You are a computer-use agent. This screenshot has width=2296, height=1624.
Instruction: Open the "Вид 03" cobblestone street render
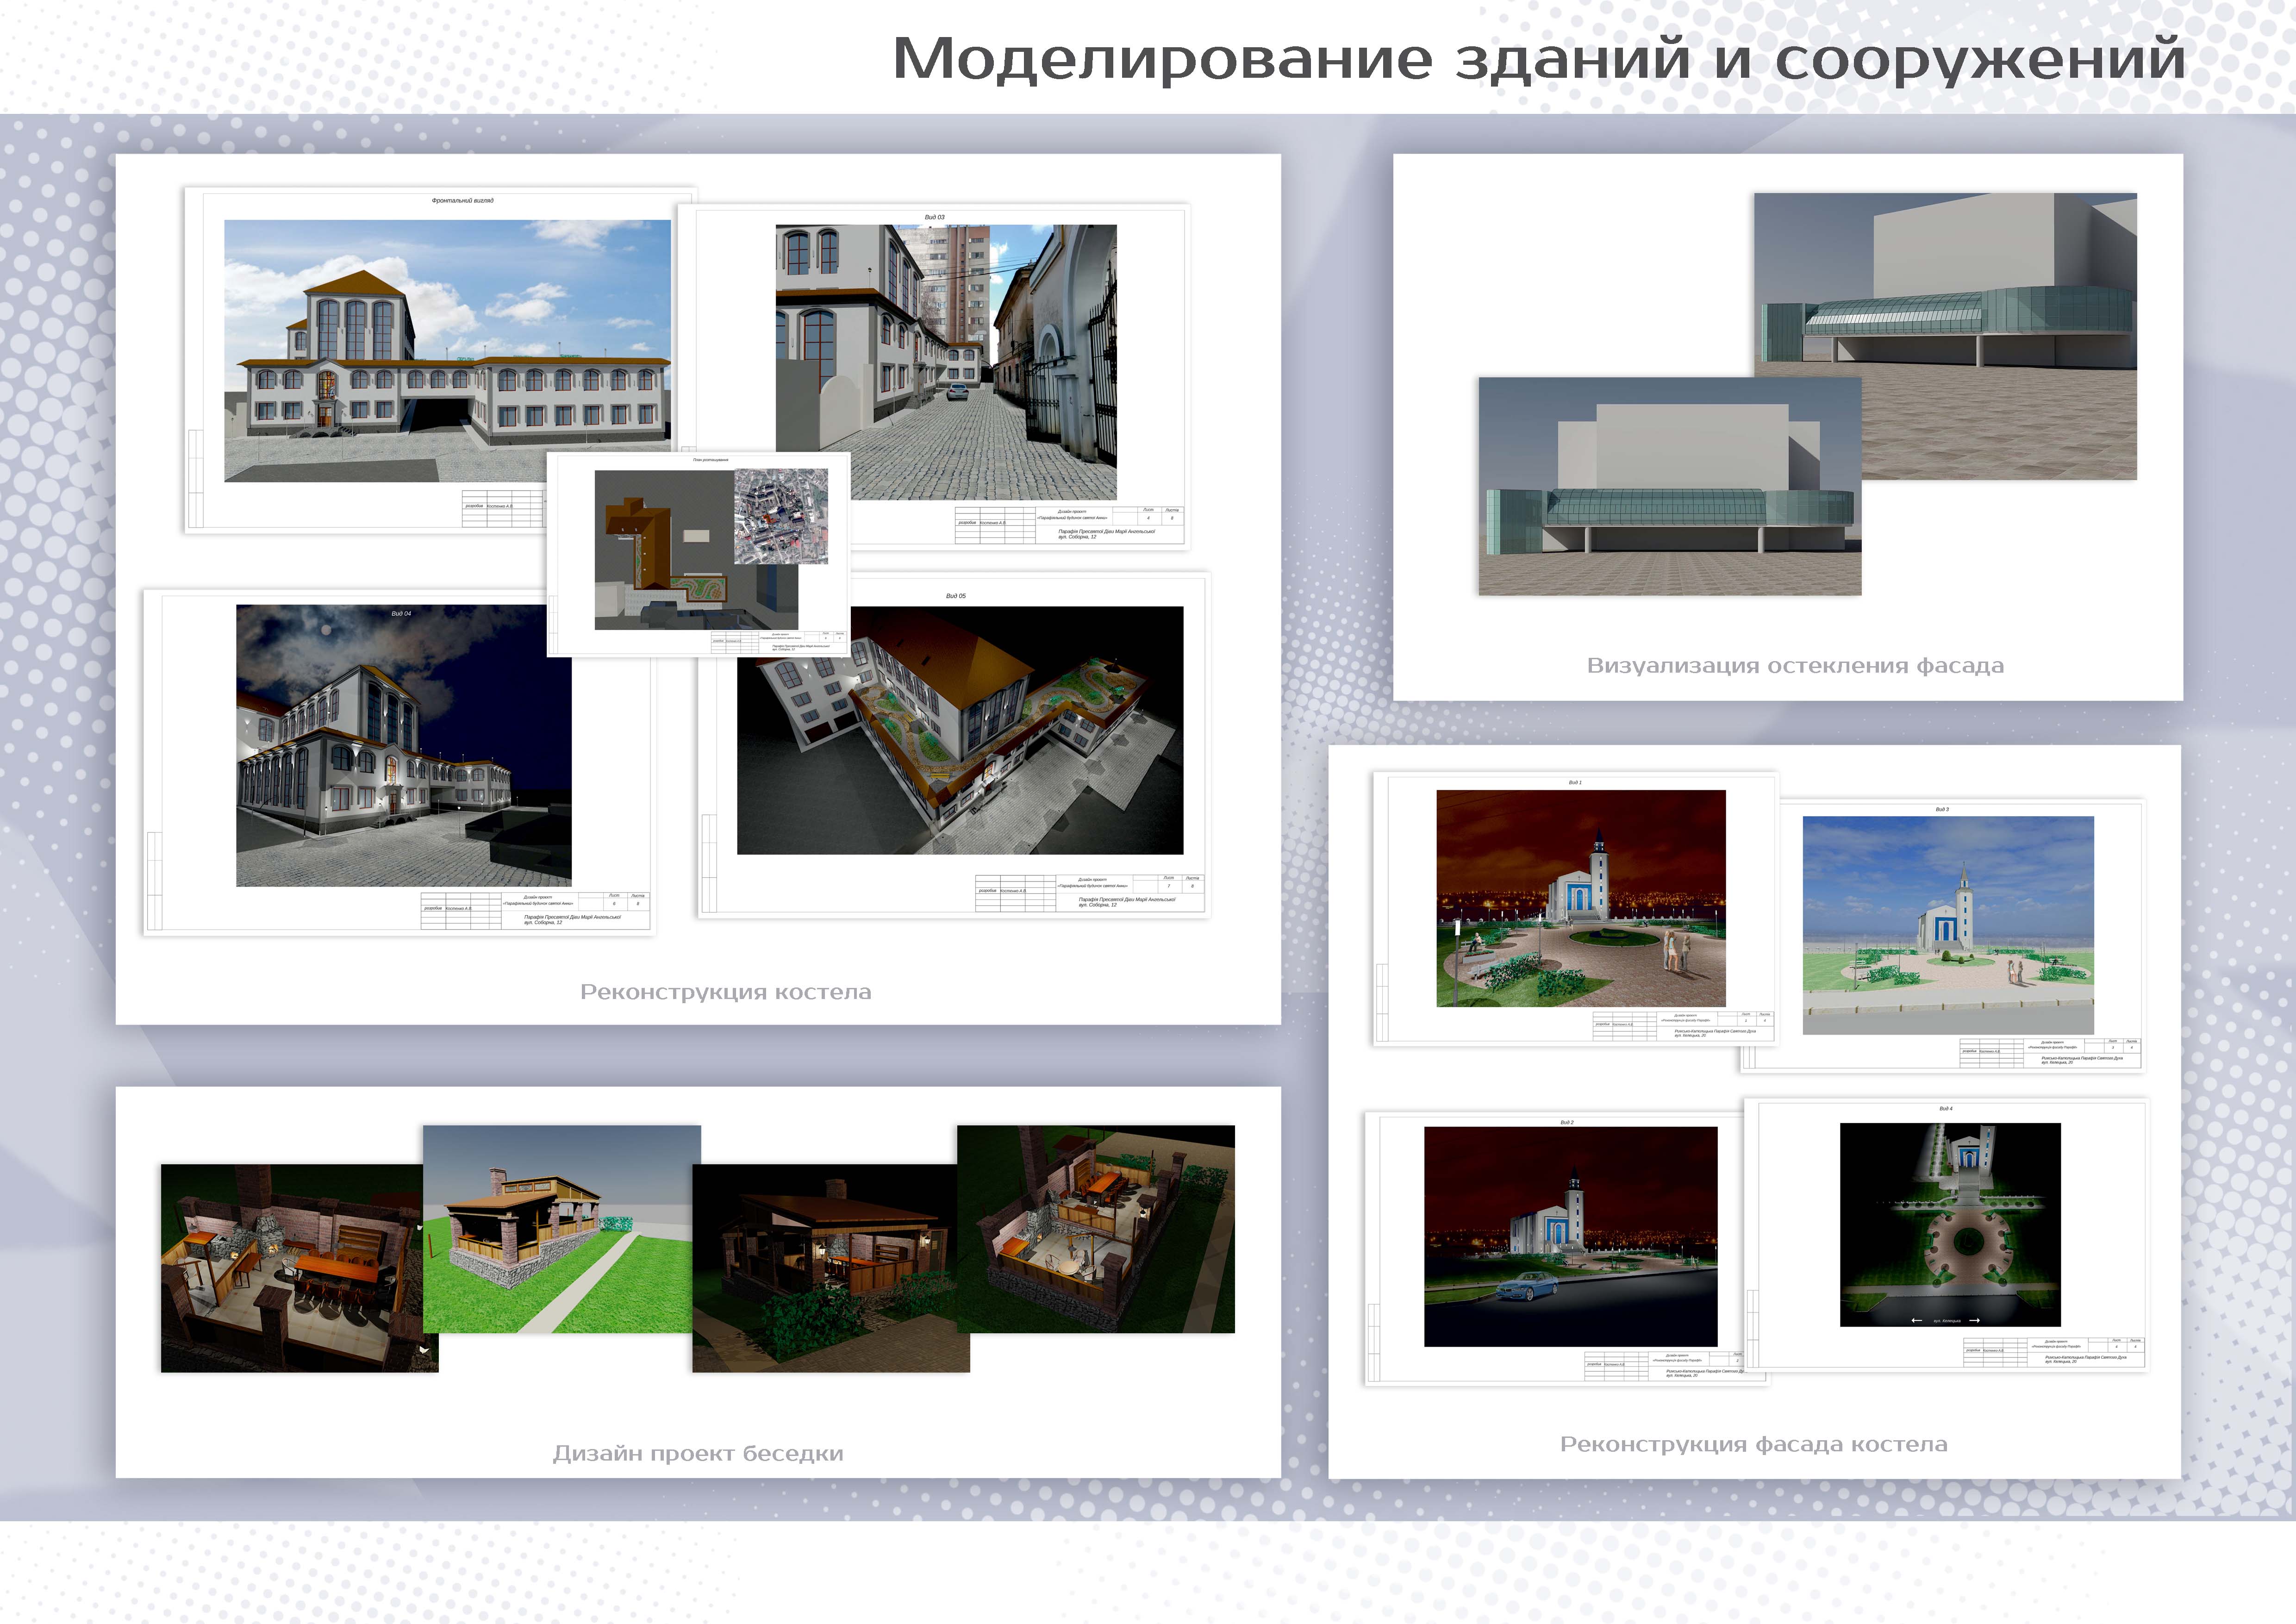pos(946,362)
